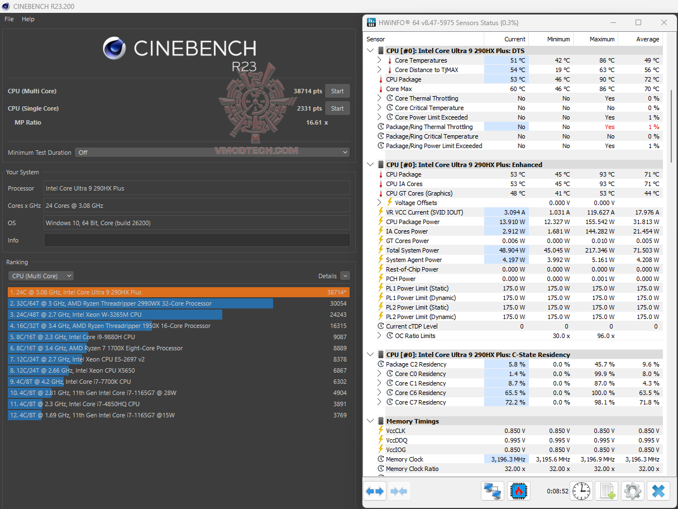Reset the HWiNFO clock timer icon
The image size is (678, 509).
[581, 491]
